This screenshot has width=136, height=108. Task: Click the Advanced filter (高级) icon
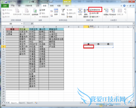(69, 17)
